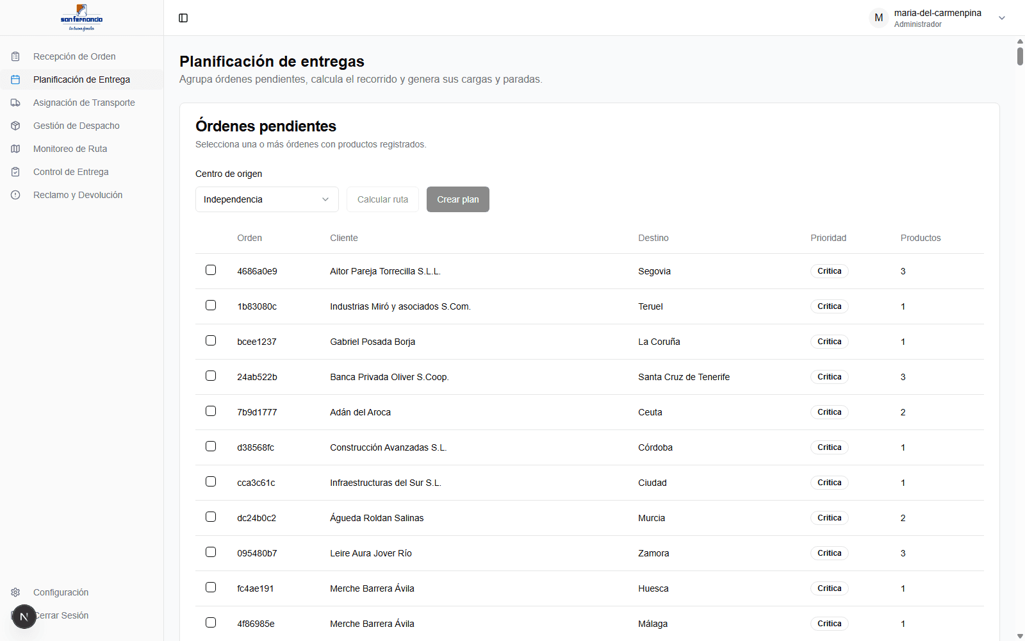
Task: Check the box for order bcee1237
Action: pyautogui.click(x=211, y=340)
